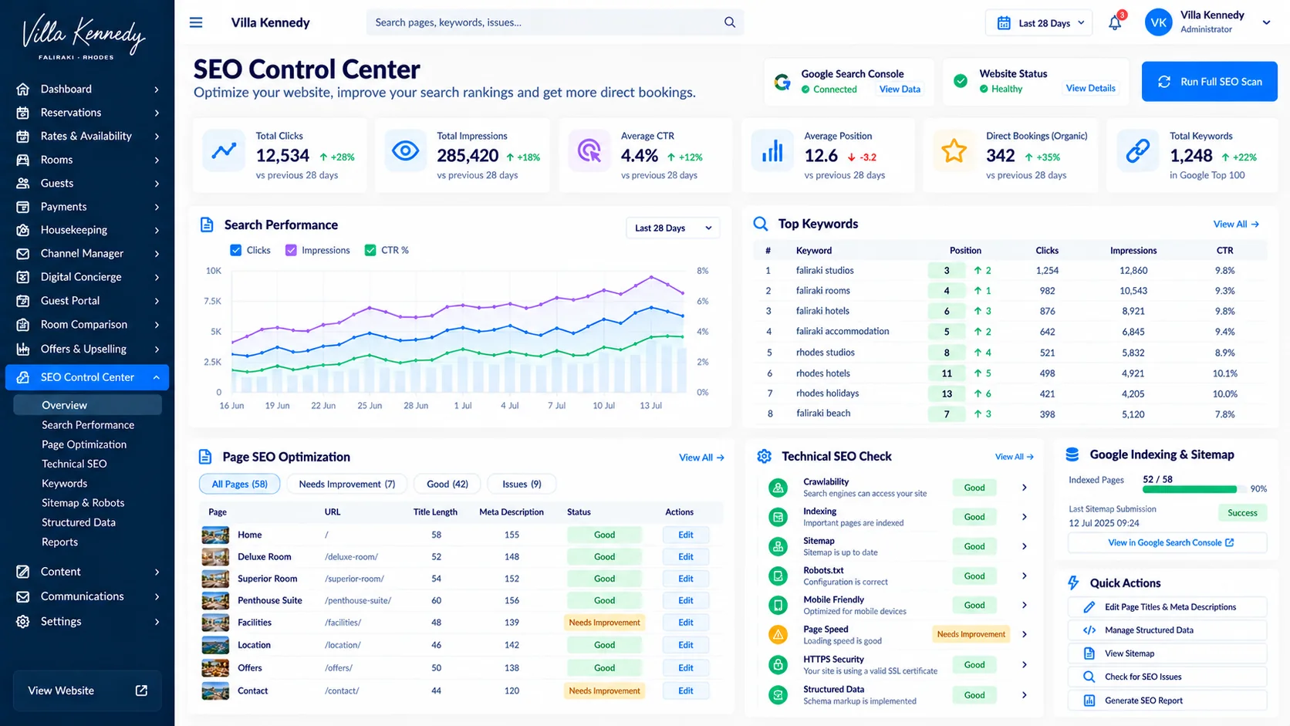
Task: Click Generate SEO Report quick action
Action: pos(1167,701)
